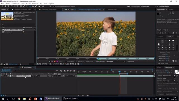Select the Pen tool

(24, 6)
